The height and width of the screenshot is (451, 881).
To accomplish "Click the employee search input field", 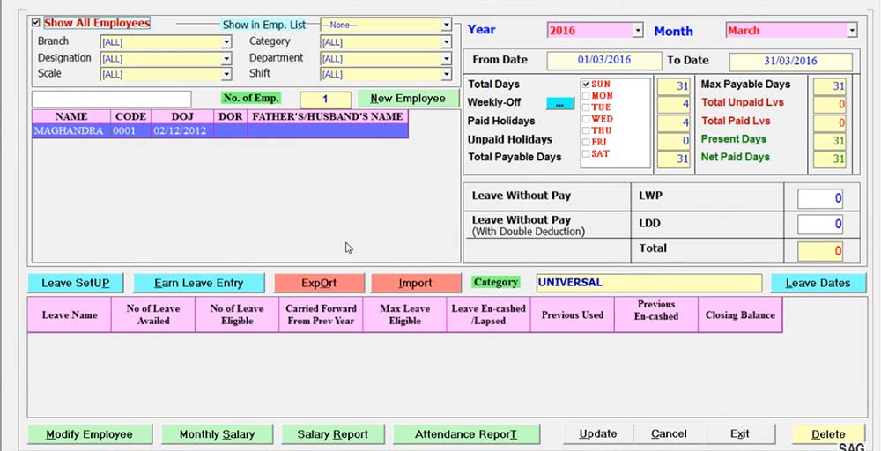I will 111,100.
